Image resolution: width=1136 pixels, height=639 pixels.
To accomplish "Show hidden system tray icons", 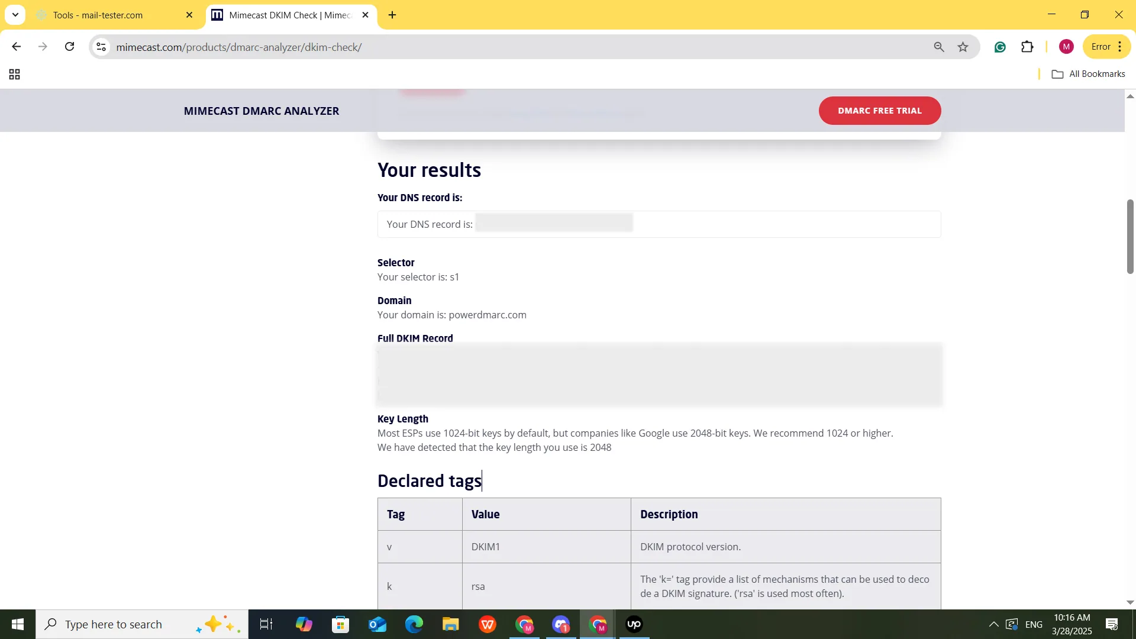I will pyautogui.click(x=993, y=624).
